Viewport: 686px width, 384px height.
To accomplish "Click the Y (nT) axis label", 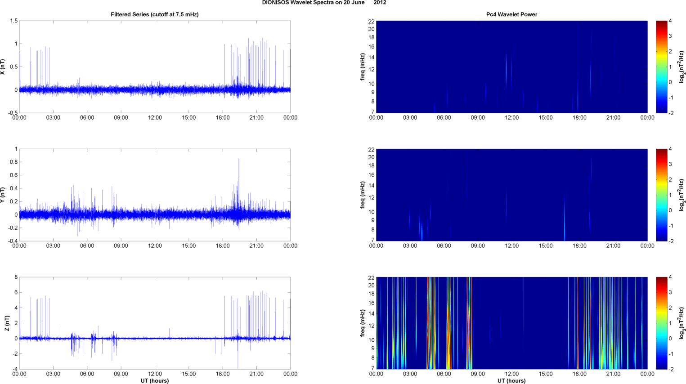I will tap(3, 195).
